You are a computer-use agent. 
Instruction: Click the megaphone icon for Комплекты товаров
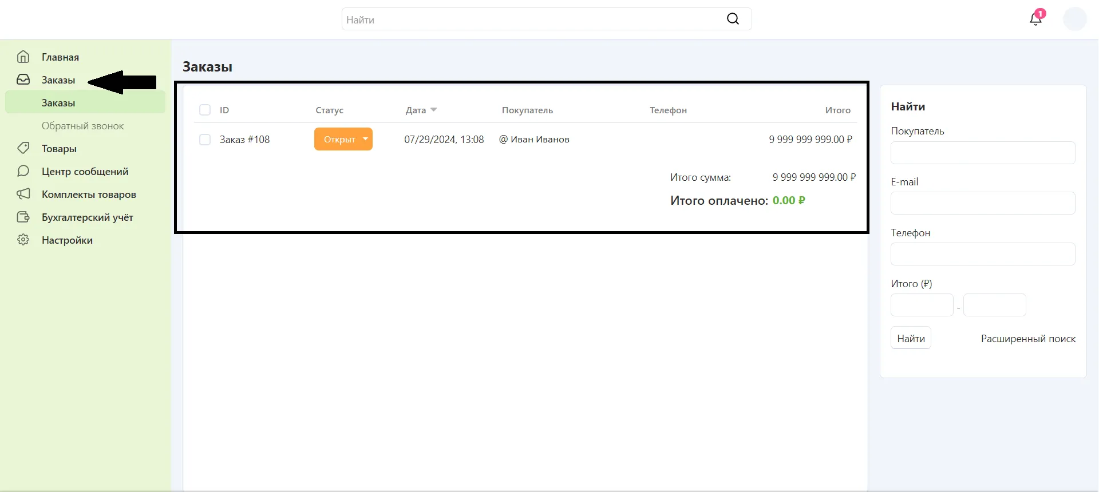coord(23,194)
